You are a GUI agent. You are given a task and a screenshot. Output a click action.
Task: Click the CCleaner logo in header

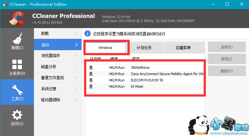17,19
